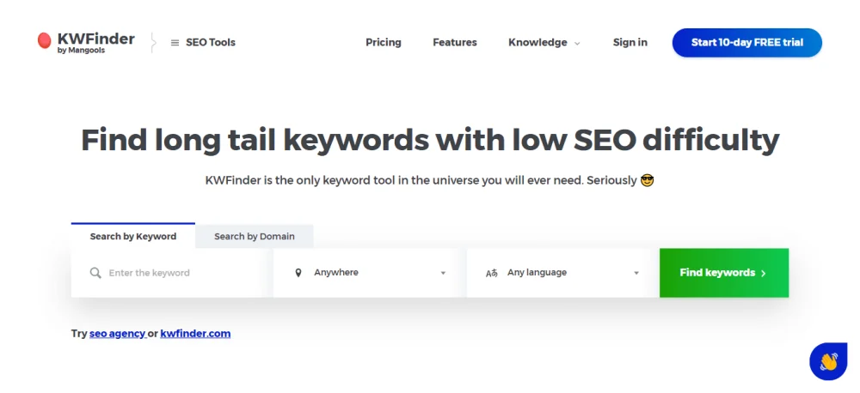
Task: Expand the Knowledge menu chevron
Action: coord(577,43)
